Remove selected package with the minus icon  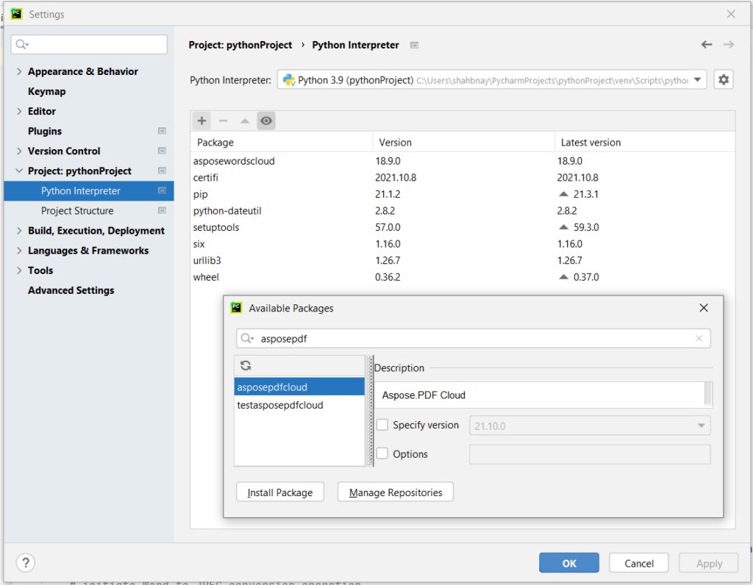[223, 121]
